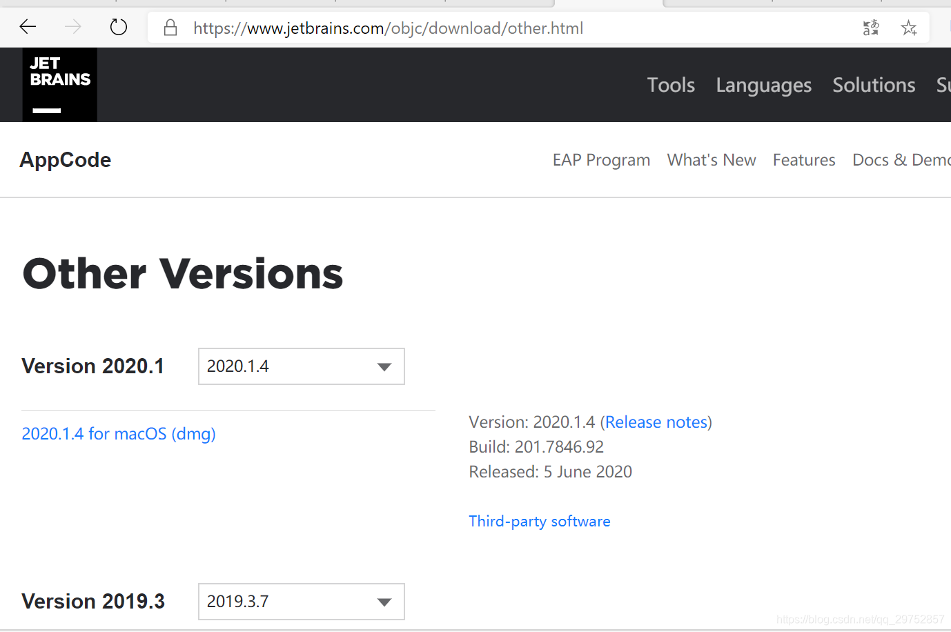Open the Docs & Demos page
Viewport: 951px width, 632px height.
[x=901, y=160]
